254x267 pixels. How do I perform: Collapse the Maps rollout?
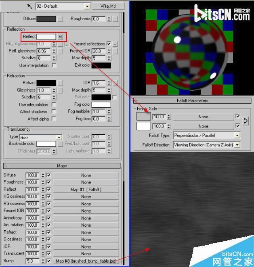click(x=62, y=166)
